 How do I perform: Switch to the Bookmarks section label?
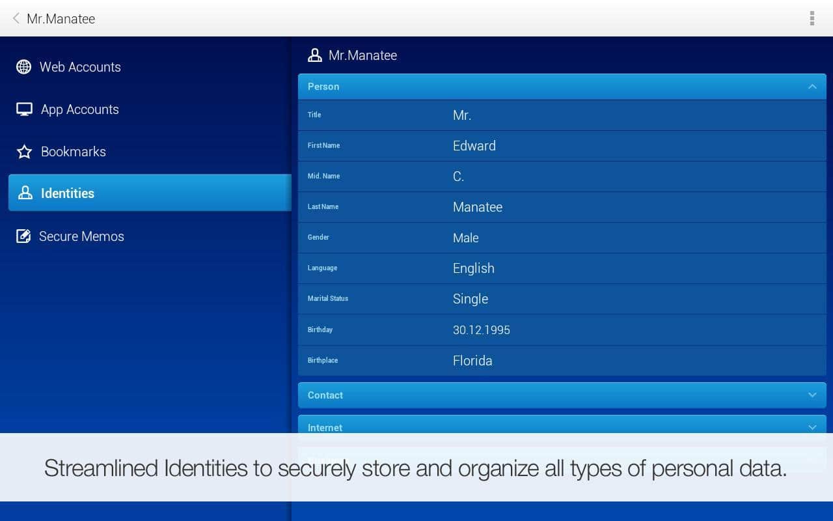[x=74, y=152]
